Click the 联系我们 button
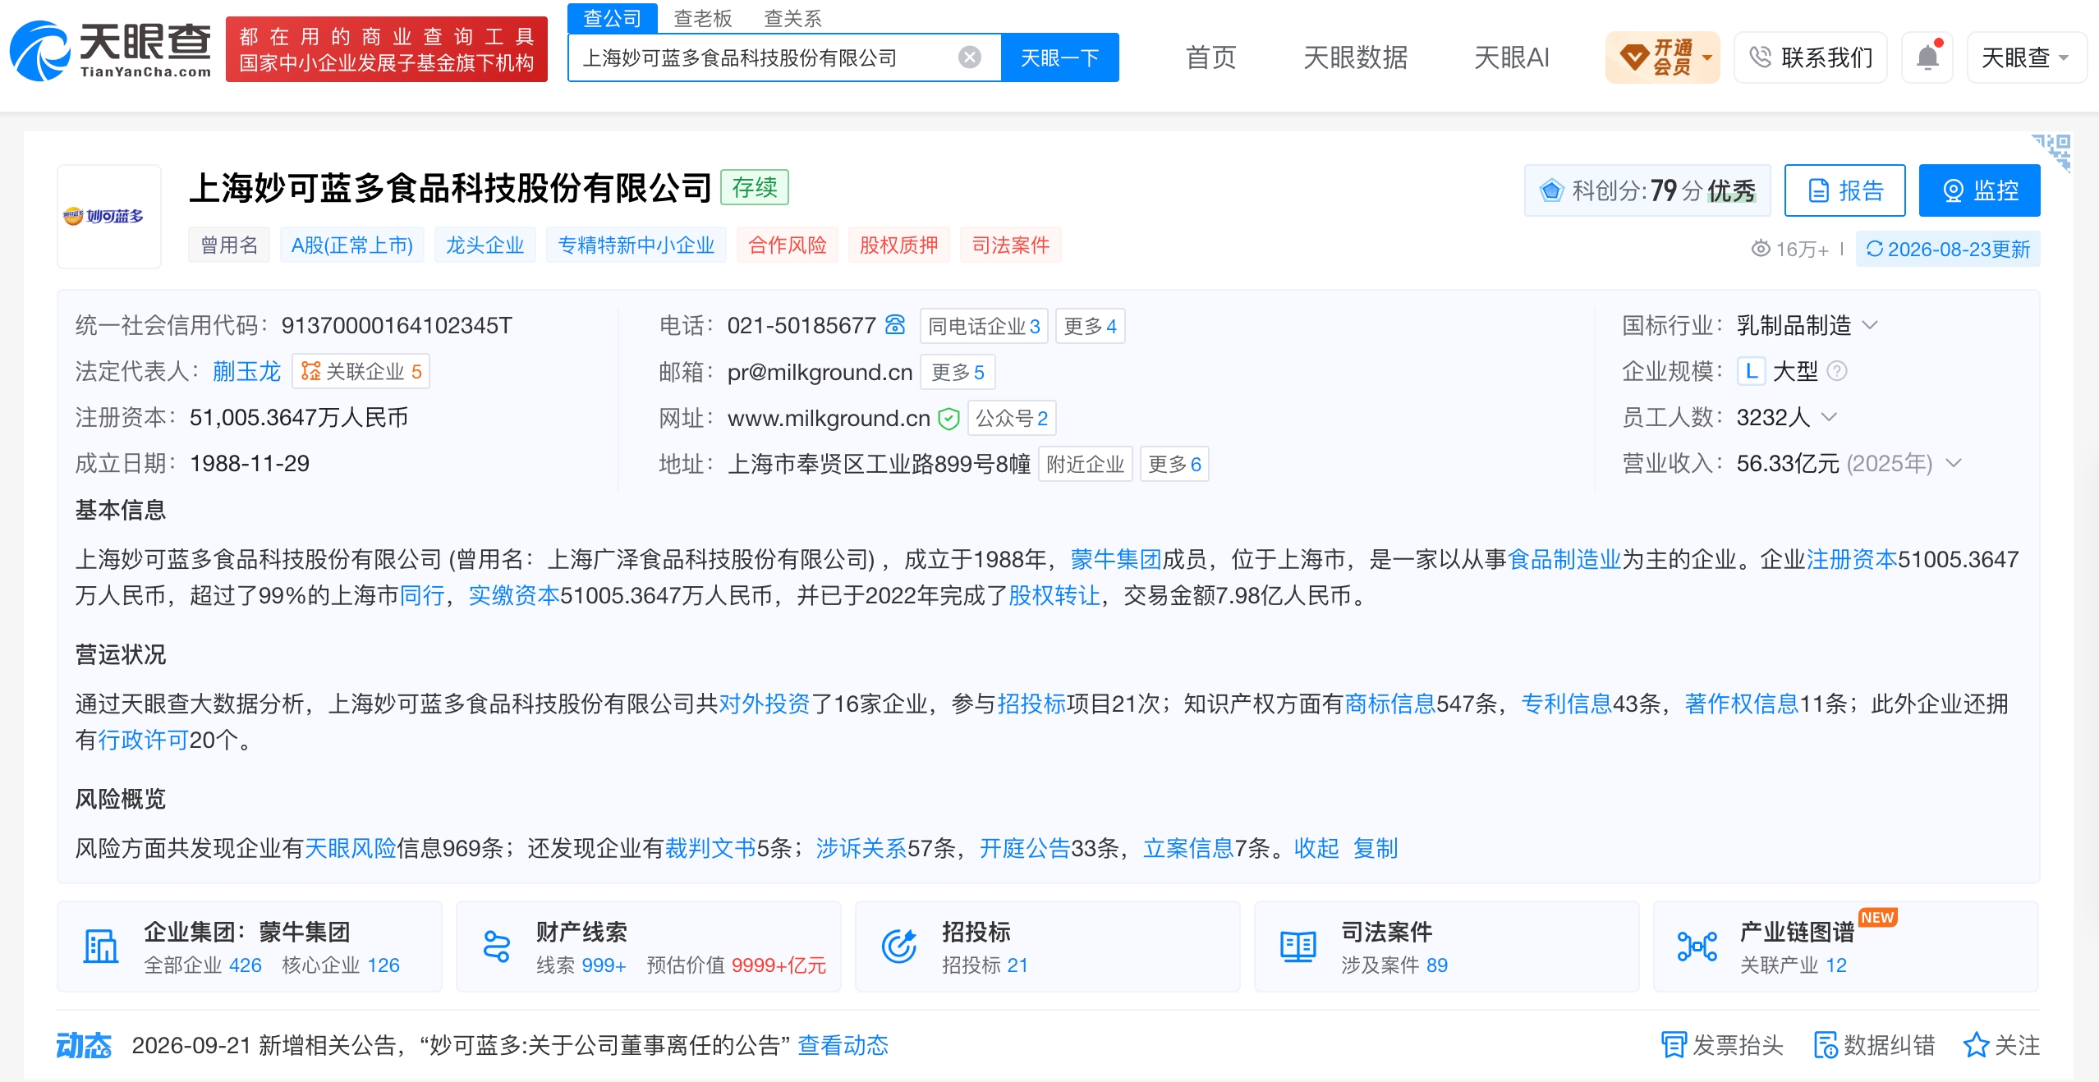 1810,57
